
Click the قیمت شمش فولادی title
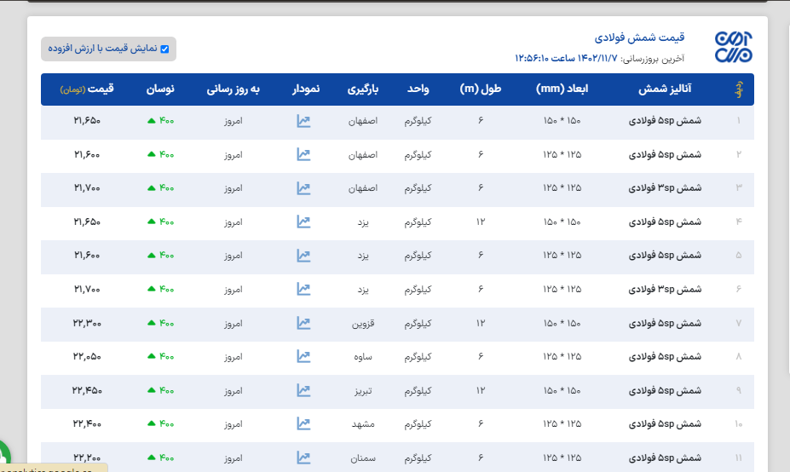pyautogui.click(x=639, y=38)
